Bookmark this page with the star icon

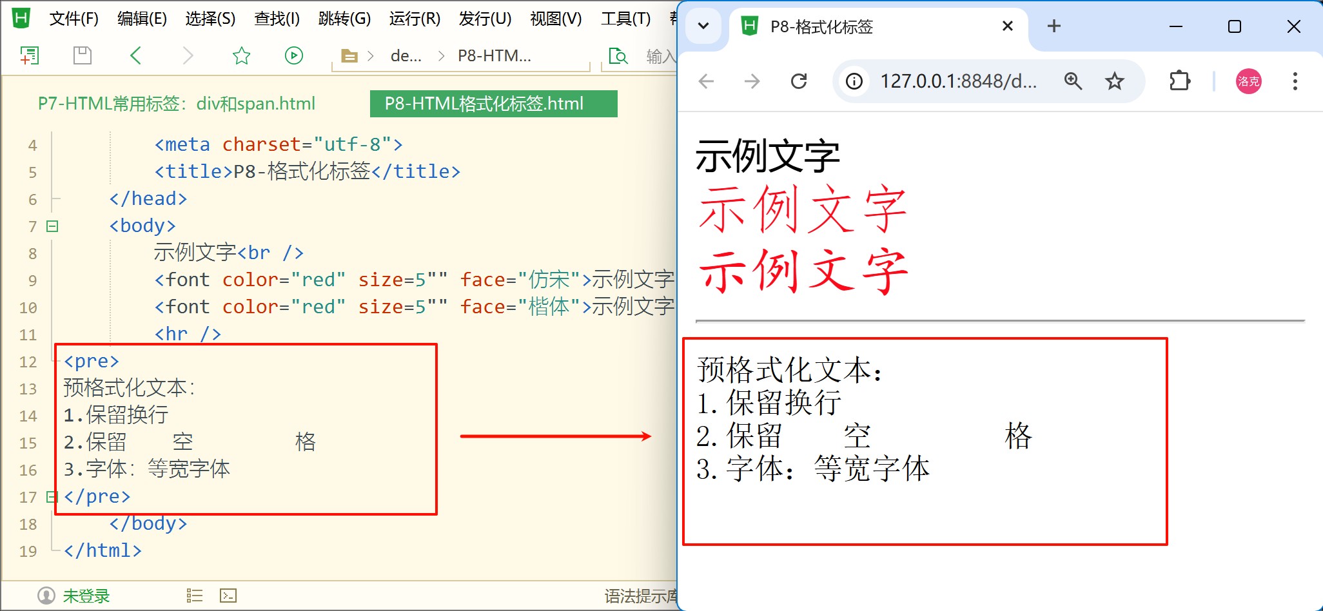point(1115,81)
